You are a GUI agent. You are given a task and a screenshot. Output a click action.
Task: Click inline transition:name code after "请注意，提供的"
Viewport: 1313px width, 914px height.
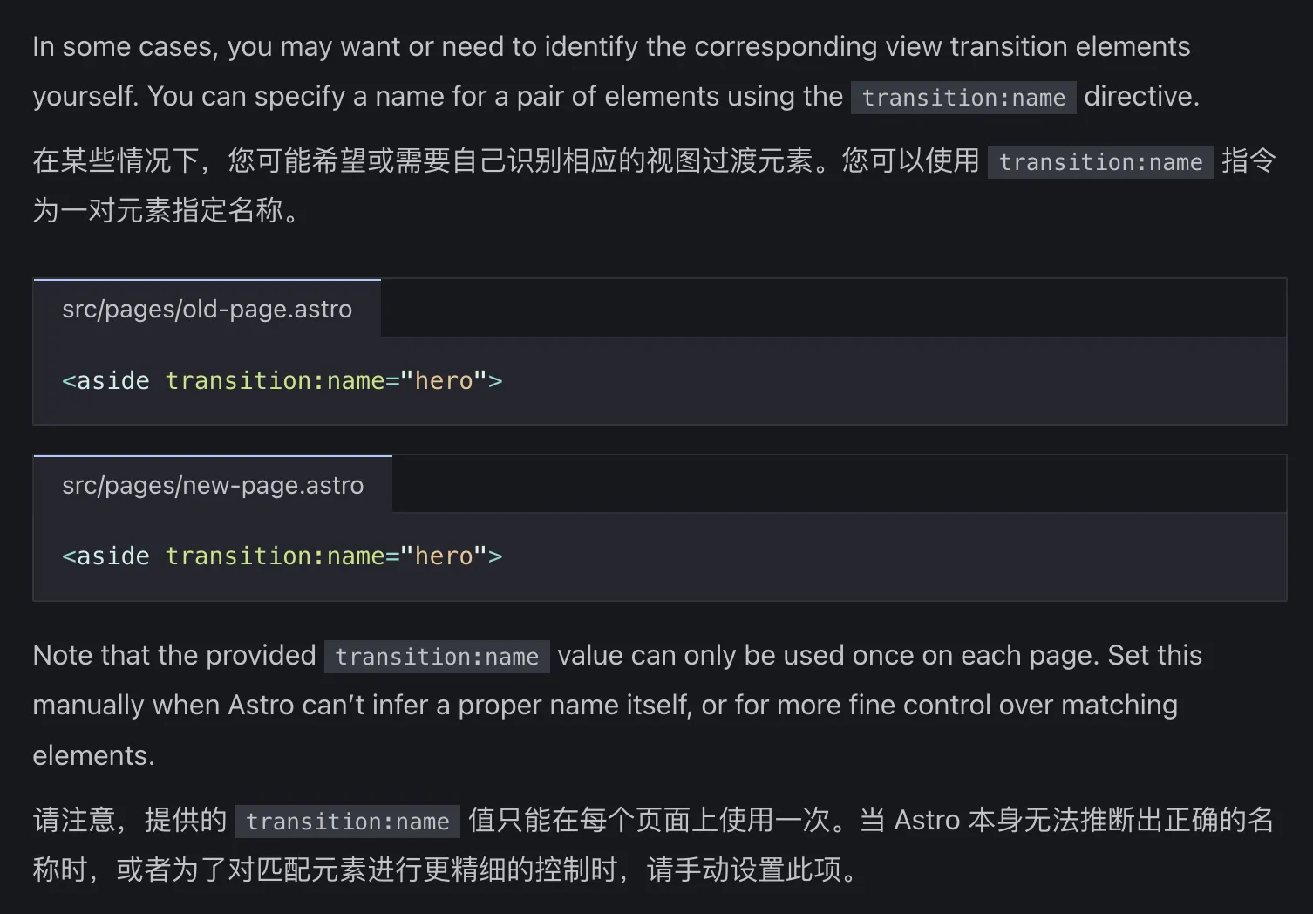point(347,822)
